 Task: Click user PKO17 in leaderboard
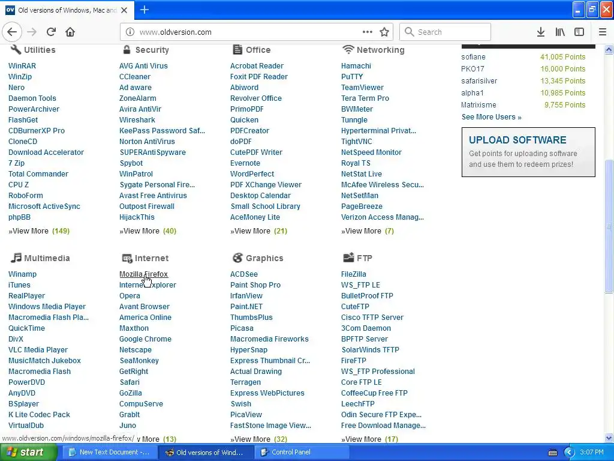click(x=472, y=69)
